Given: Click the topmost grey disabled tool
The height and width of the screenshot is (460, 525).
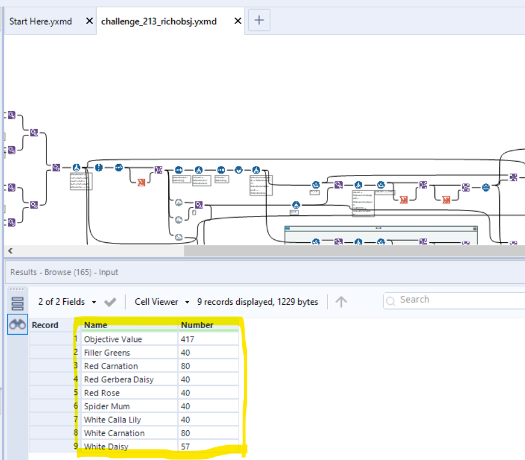Looking at the screenshot, I should point(179,202).
